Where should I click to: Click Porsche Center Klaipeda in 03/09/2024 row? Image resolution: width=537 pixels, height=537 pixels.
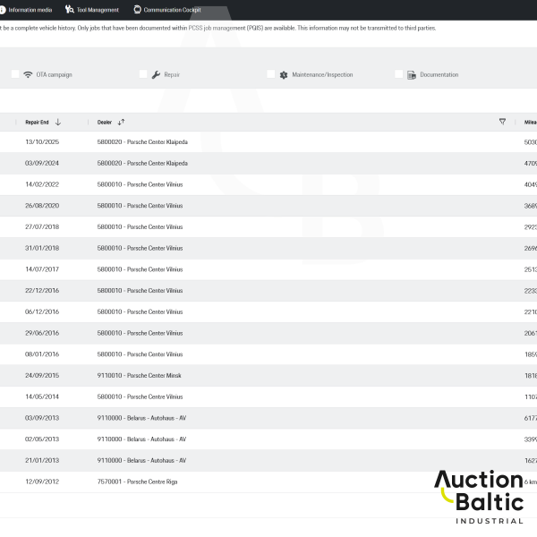[x=142, y=163]
